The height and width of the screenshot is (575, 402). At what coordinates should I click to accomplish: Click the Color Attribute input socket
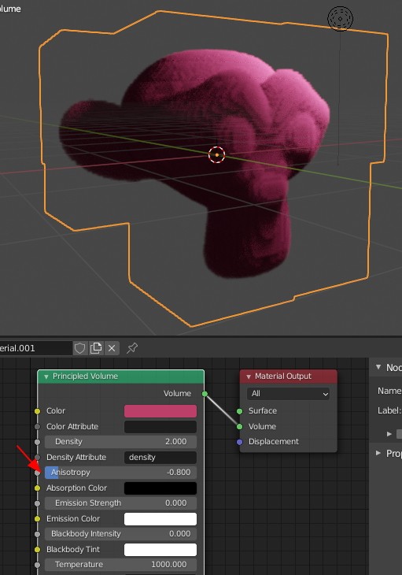37,427
